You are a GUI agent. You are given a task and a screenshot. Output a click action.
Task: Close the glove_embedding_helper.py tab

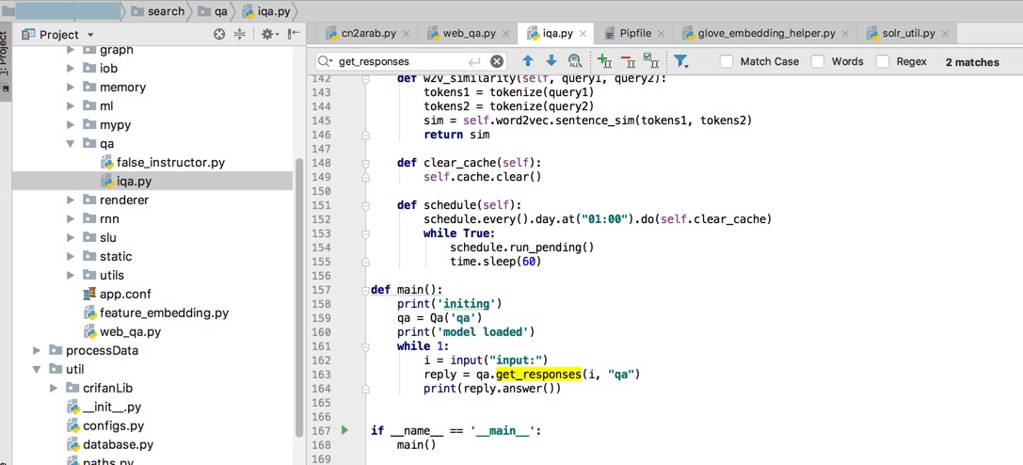click(845, 33)
